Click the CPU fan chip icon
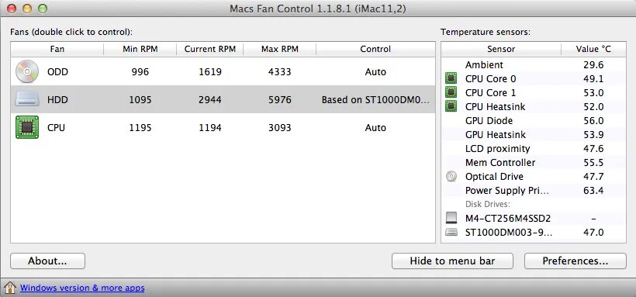This screenshot has width=636, height=297. click(x=27, y=127)
